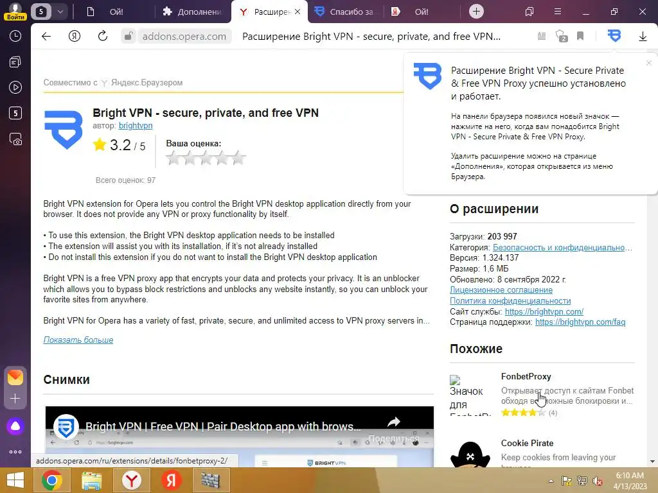The height and width of the screenshot is (493, 658).
Task: Open screenshot tool icon in sidebar
Action: pyautogui.click(x=15, y=139)
